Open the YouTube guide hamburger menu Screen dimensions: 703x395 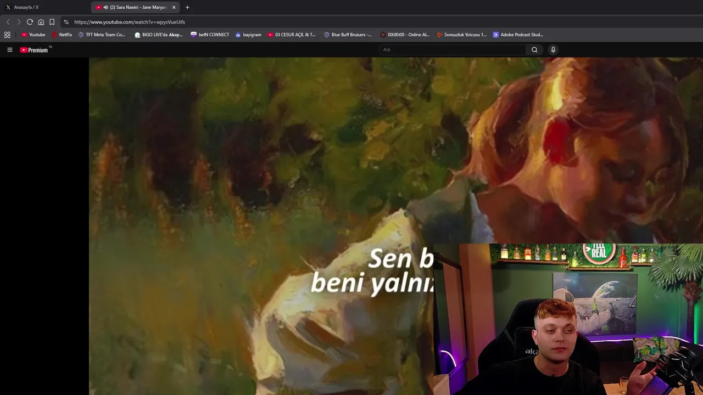(x=9, y=49)
